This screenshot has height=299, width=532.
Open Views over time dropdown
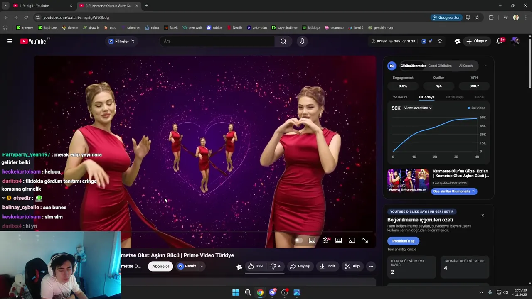(x=418, y=108)
